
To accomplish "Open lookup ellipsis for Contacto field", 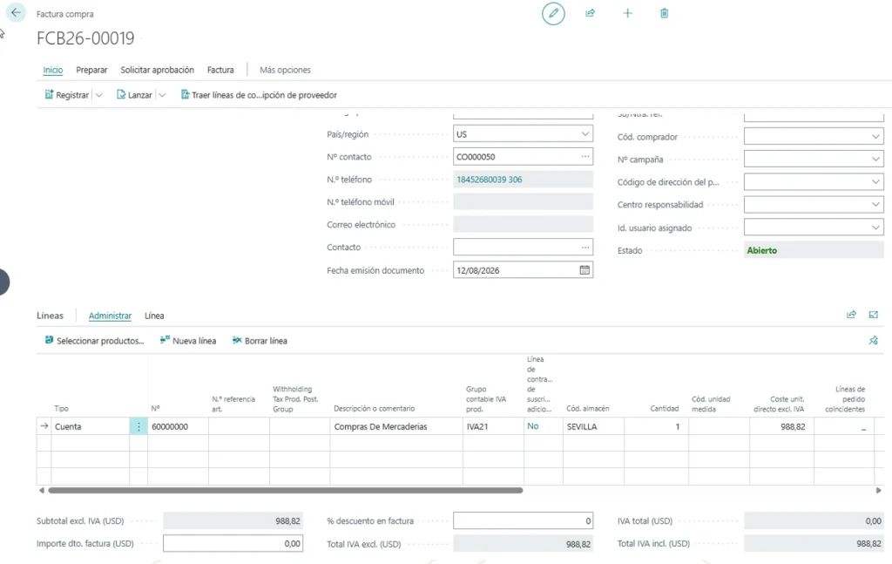I will pos(585,247).
